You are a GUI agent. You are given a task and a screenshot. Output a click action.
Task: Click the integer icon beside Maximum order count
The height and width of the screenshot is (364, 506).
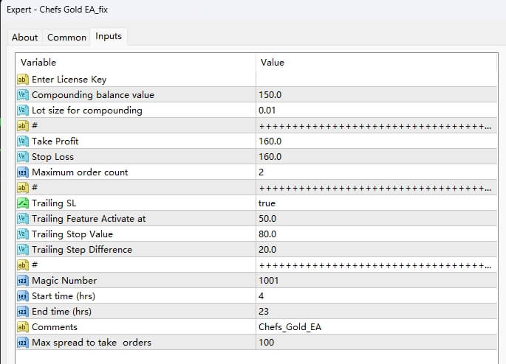tap(22, 172)
